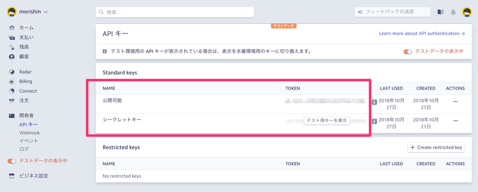Viewport: 478px width, 192px height.
Task: Open Learn more about API authentication link
Action: [422, 33]
